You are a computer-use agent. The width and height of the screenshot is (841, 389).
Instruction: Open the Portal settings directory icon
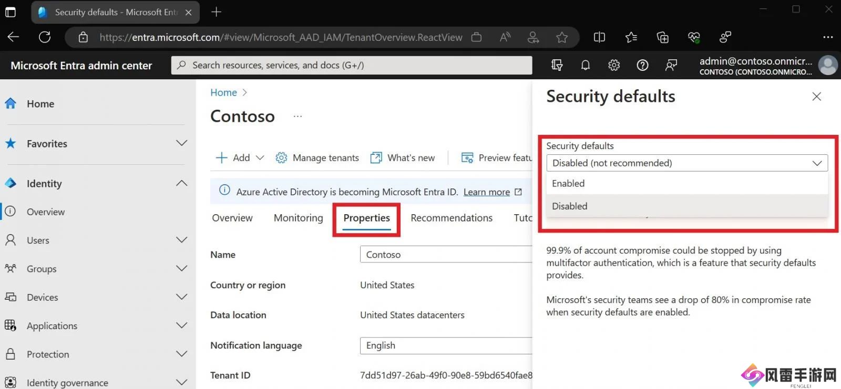(x=557, y=65)
